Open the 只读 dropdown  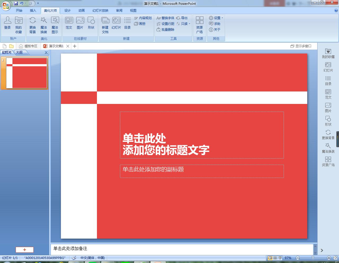(x=184, y=24)
